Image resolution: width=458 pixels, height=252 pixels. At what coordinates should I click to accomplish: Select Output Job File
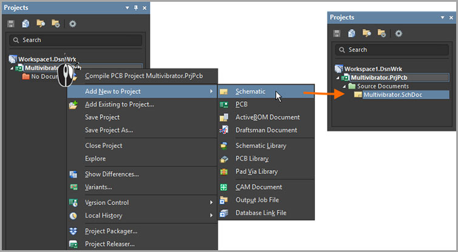[x=266, y=200]
